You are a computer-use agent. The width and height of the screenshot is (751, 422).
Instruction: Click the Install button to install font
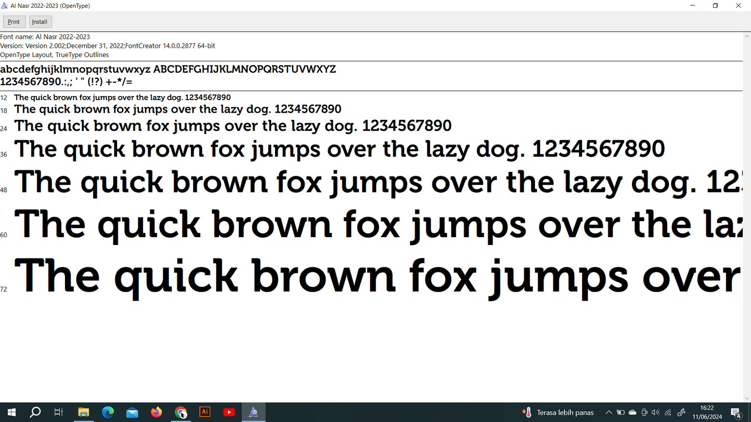click(x=40, y=22)
